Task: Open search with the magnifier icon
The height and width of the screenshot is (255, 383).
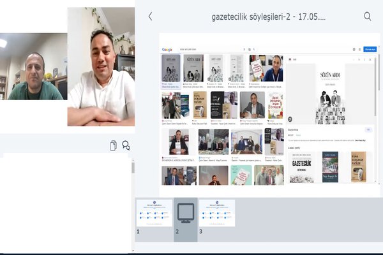Action: pos(368,17)
